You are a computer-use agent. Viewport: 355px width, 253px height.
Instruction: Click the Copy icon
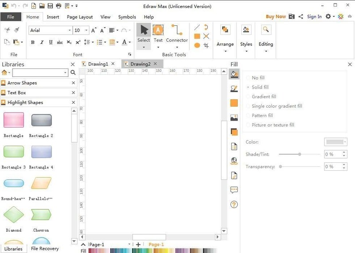[7, 42]
